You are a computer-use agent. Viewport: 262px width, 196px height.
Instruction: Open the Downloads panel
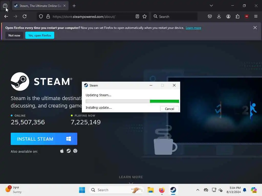219,17
